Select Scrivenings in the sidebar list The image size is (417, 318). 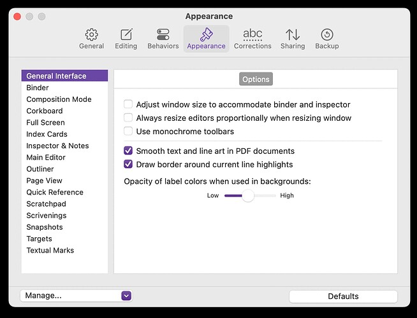[x=64, y=216]
